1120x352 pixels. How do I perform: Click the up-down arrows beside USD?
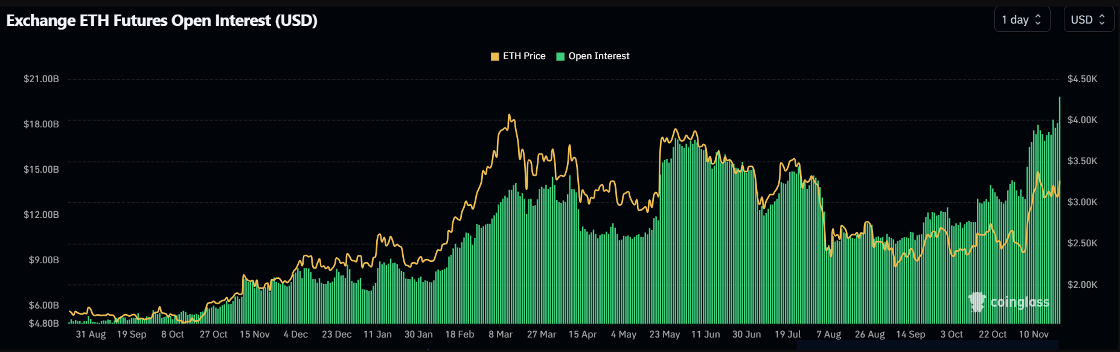tap(1102, 19)
